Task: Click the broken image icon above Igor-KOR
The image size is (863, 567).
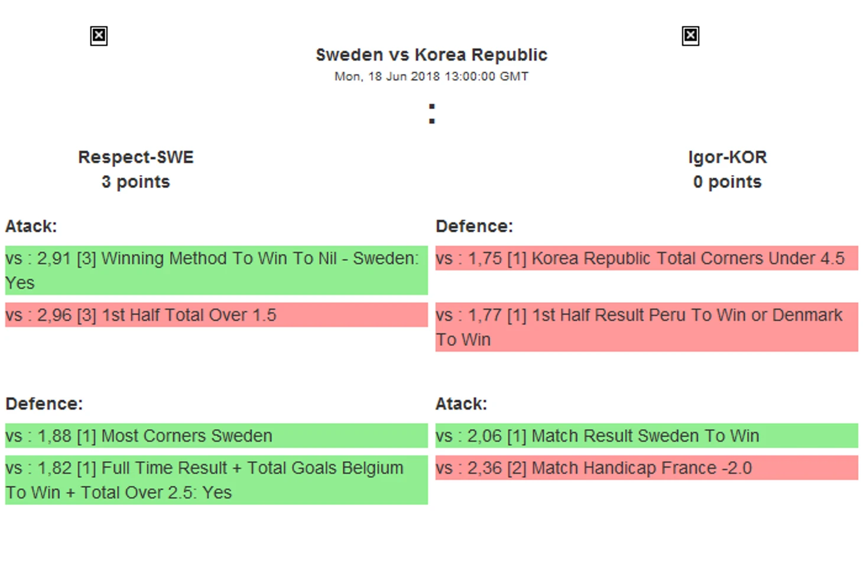Action: pos(690,36)
